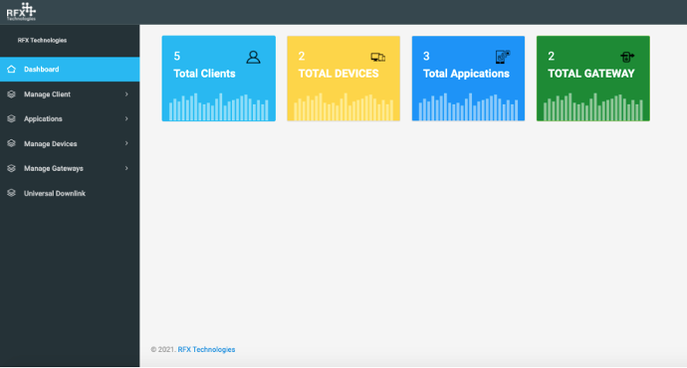Image resolution: width=687 pixels, height=368 pixels.
Task: Click the TOTAL GATEWAY card title
Action: 591,74
